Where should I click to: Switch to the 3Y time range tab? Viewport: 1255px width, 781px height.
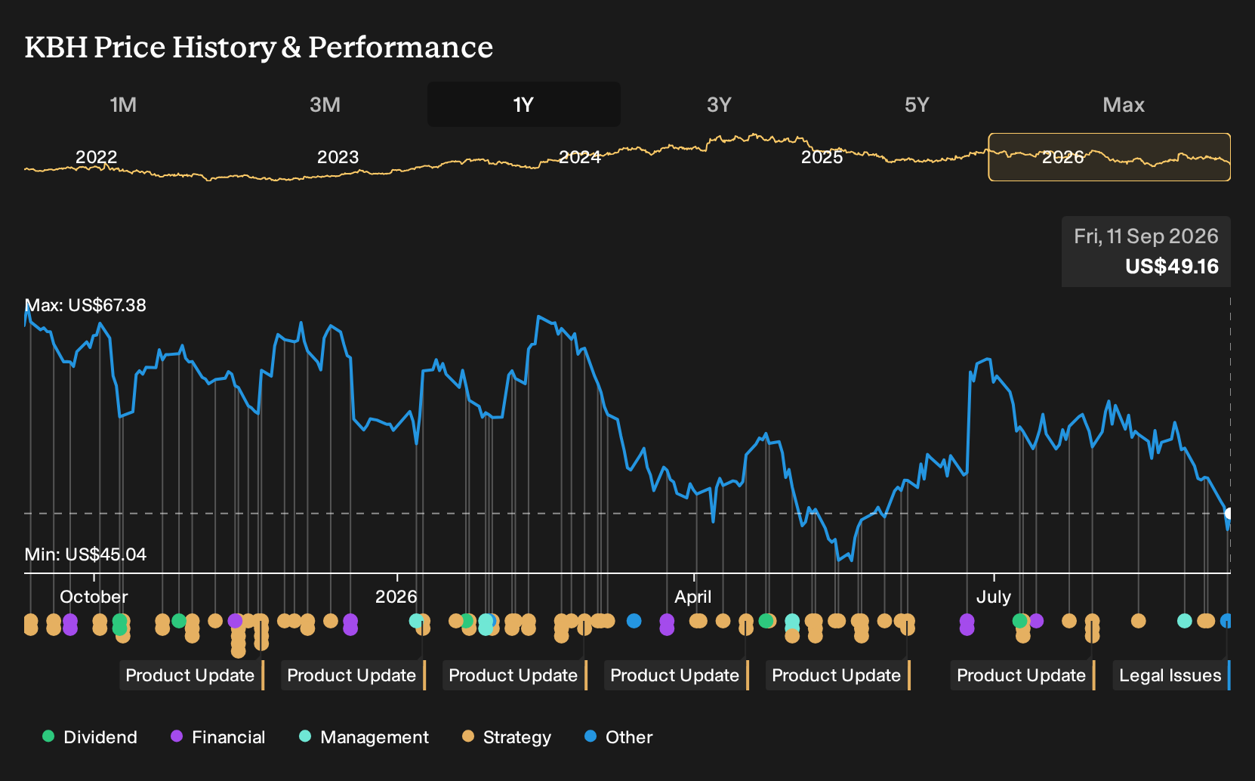pos(719,104)
